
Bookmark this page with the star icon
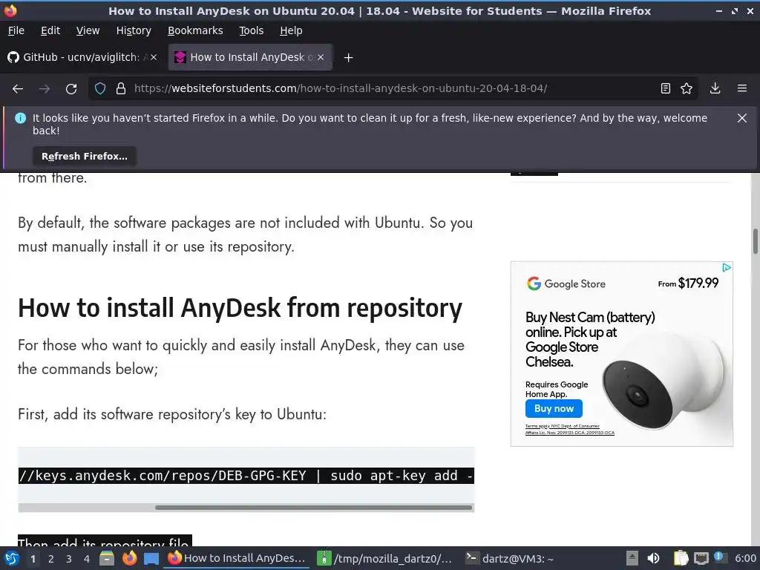point(687,89)
